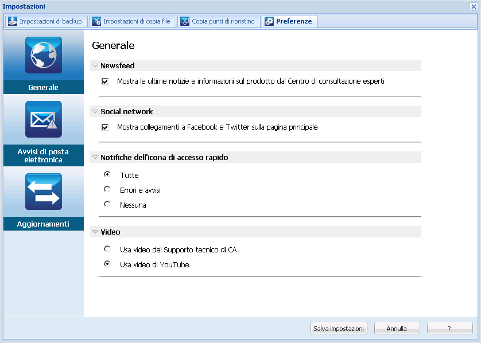Collapse the Social network section arrow
481x343 pixels.
95,111
